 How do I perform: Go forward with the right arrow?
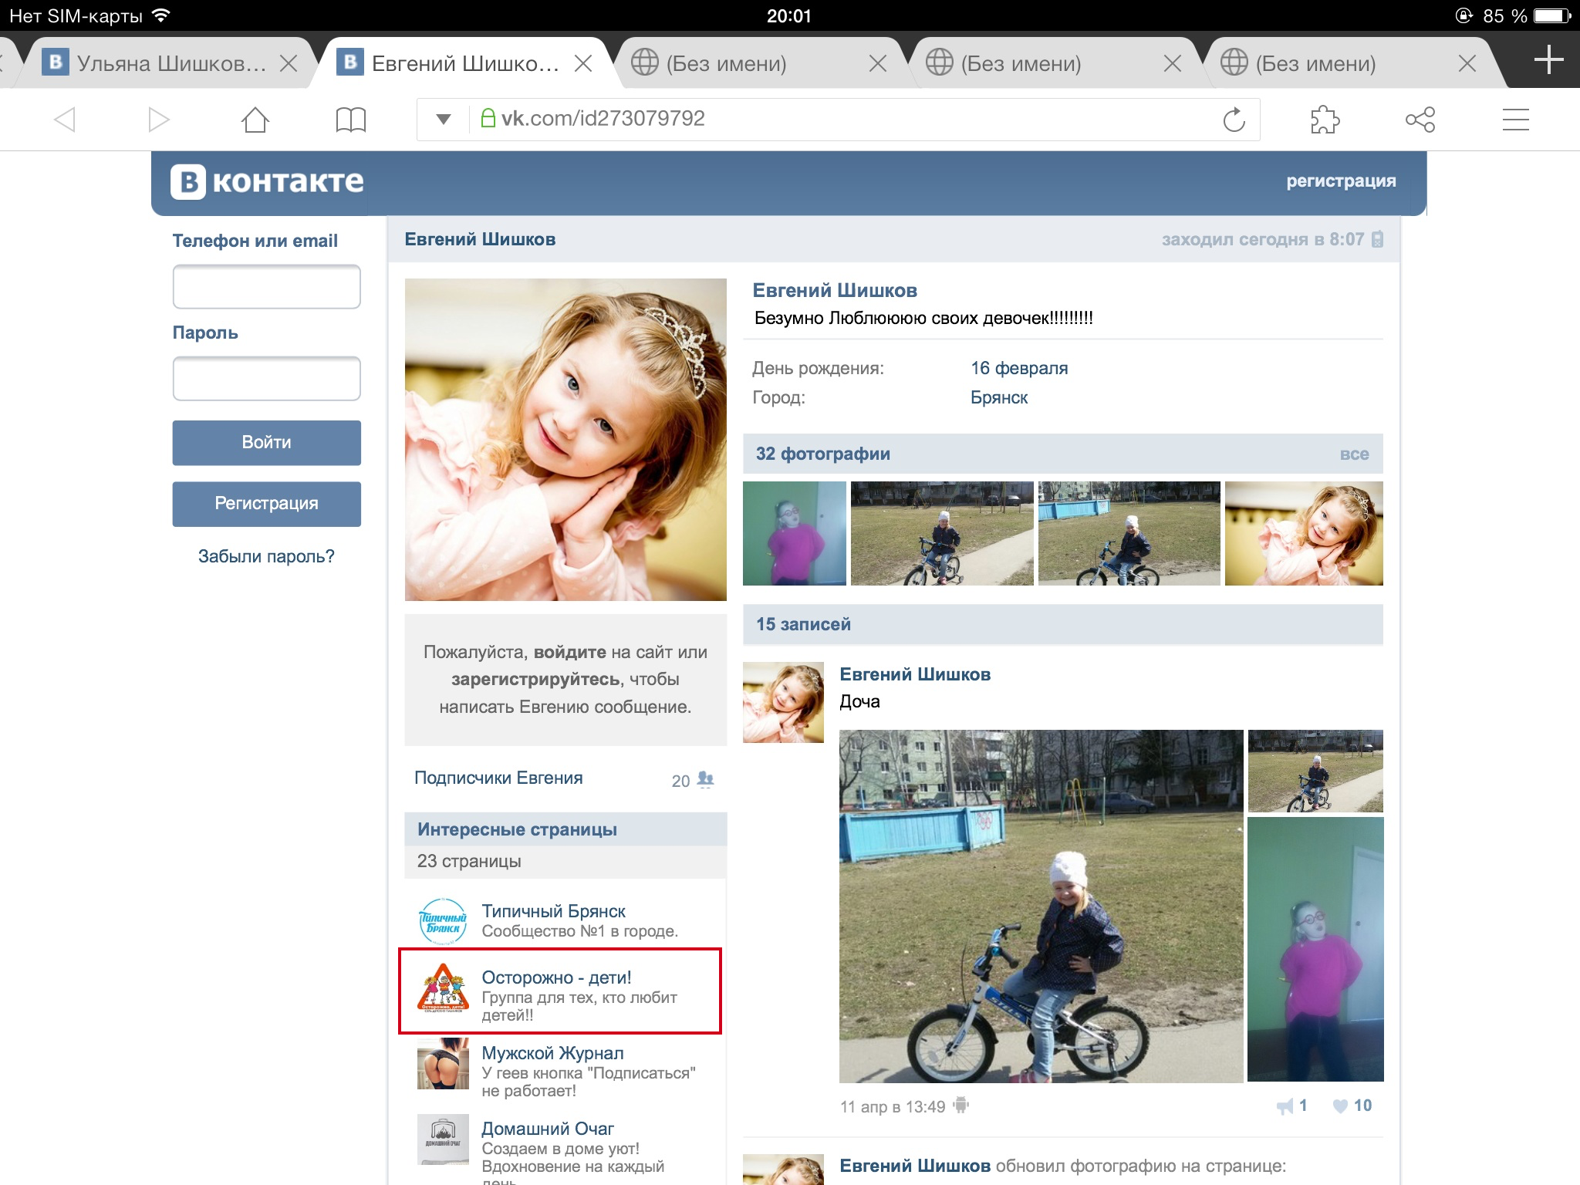click(x=159, y=120)
